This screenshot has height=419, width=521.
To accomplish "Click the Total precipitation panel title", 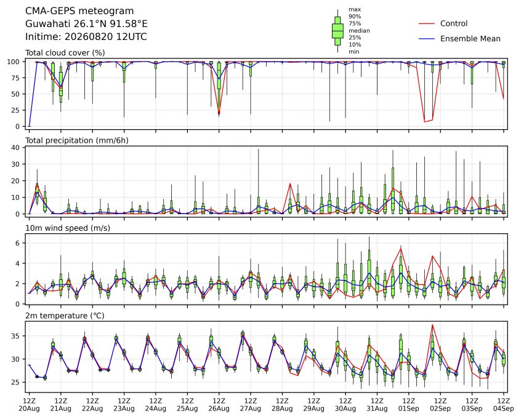I will point(77,140).
